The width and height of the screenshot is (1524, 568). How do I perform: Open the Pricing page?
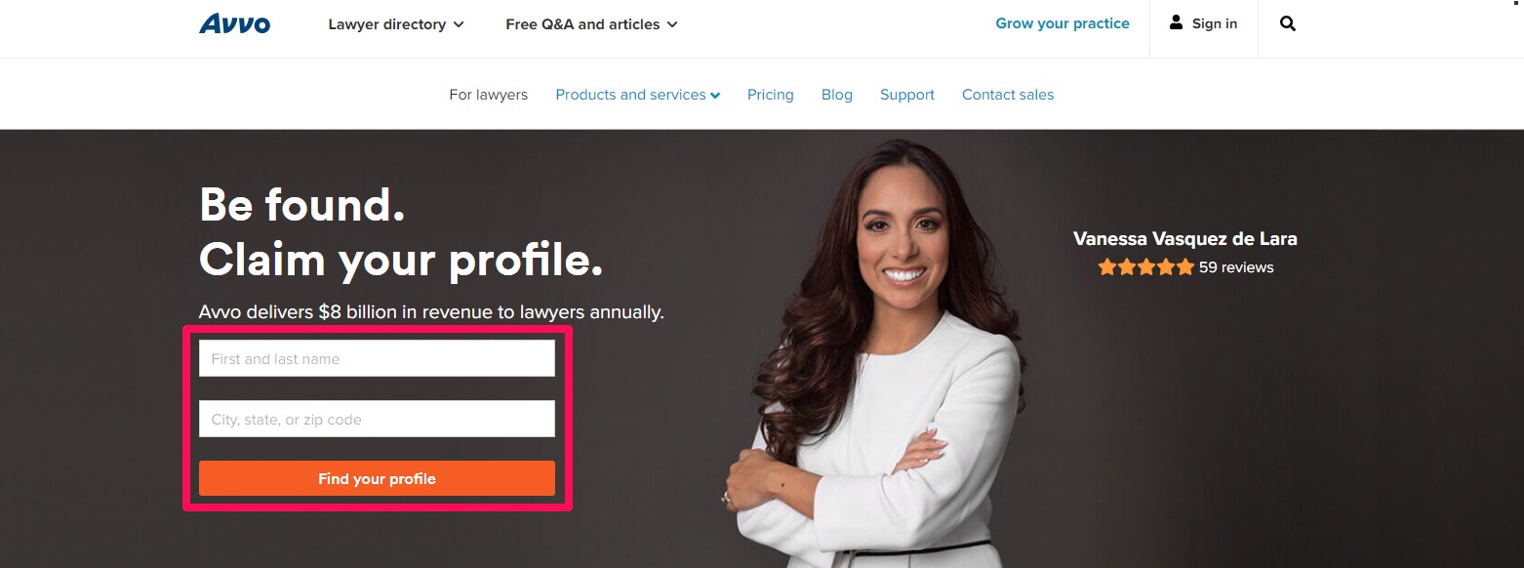(x=771, y=95)
